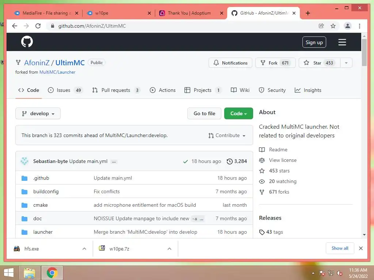Open a new browser tab
The width and height of the screenshot is (374, 280).
pyautogui.click(x=308, y=13)
